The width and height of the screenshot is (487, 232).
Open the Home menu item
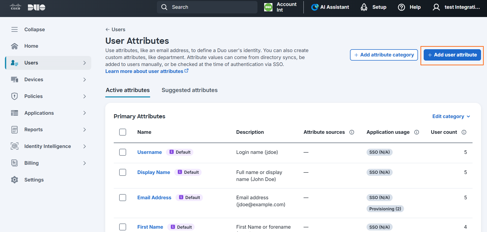[x=48, y=46]
